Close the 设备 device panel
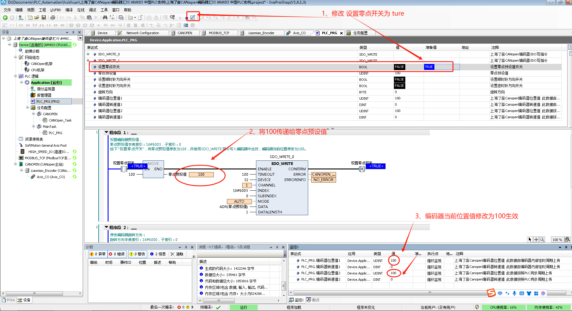 point(79,32)
